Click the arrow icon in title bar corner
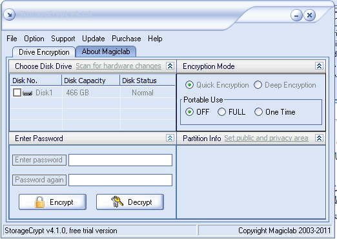The height and width of the screenshot is (239, 337). click(10, 15)
